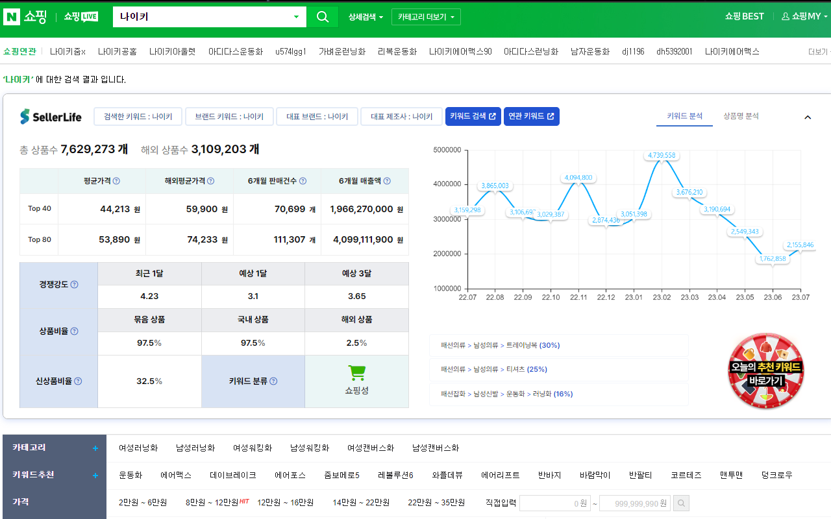Click the 쇼핑LIVE icon
The width and height of the screenshot is (831, 519).
click(x=80, y=17)
